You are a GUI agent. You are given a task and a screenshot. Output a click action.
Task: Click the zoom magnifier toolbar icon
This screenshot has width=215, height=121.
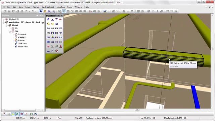coord(59,11)
